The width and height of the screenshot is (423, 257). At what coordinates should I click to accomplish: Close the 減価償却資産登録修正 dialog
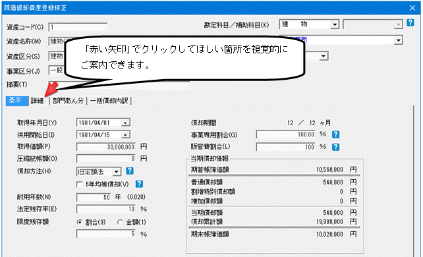click(x=412, y=8)
